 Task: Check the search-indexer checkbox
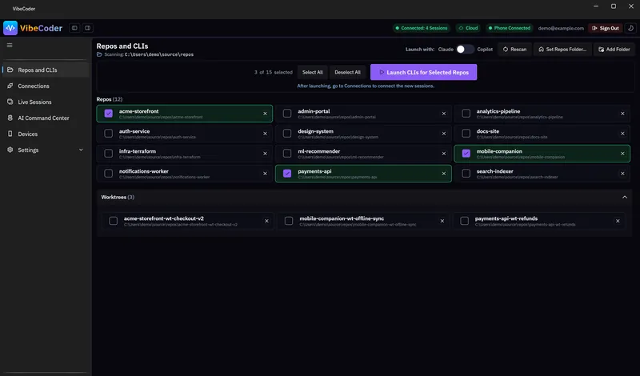pyautogui.click(x=466, y=174)
